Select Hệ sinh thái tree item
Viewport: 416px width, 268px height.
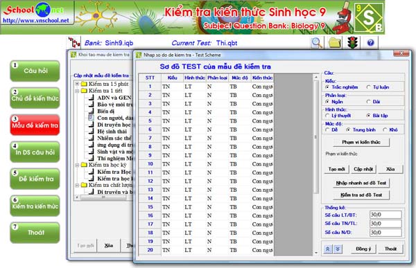click(112, 132)
